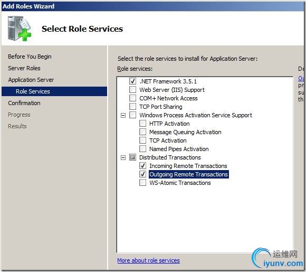This screenshot has height=272, width=306.
Task: Check Windows Process Activation Service Support box
Action: [x=133, y=115]
